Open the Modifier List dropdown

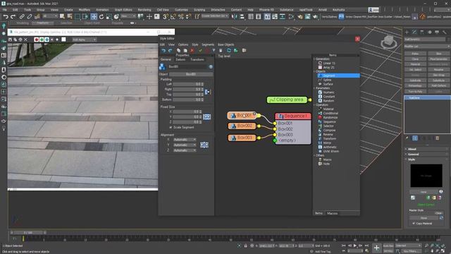pos(427,47)
